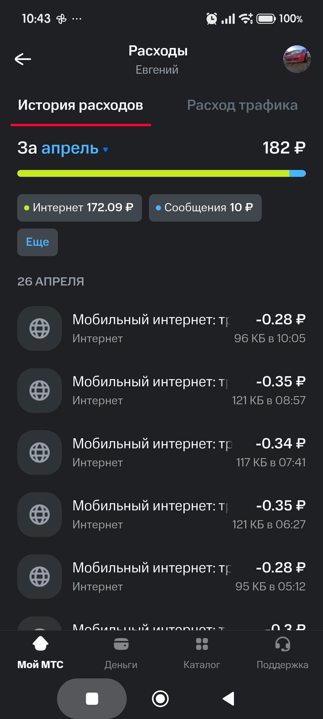Go to Мой МТС home icon
The height and width of the screenshot is (719, 323).
coord(41,644)
